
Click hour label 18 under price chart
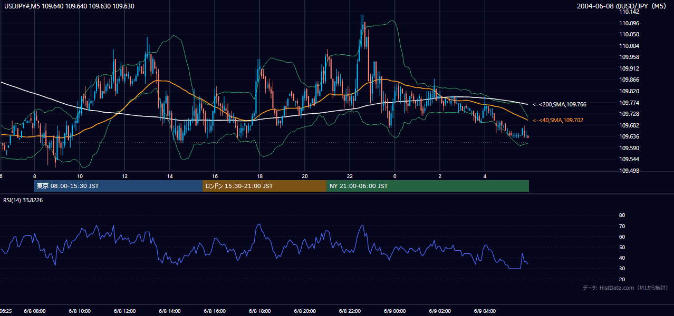259,176
